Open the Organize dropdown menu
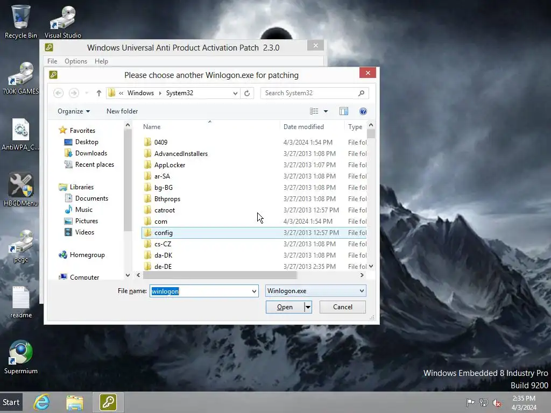This screenshot has width=551, height=413. click(x=74, y=111)
